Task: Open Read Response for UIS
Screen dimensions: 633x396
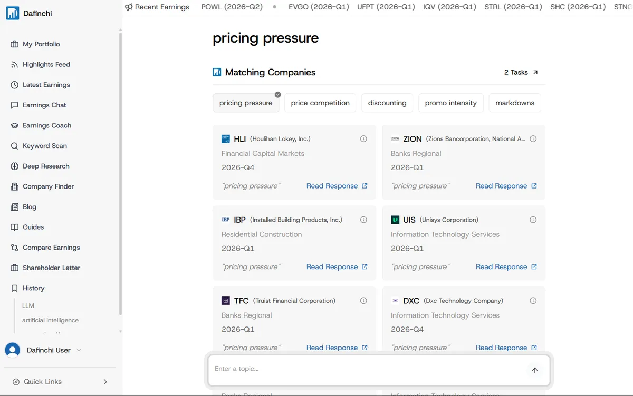Action: [506, 267]
